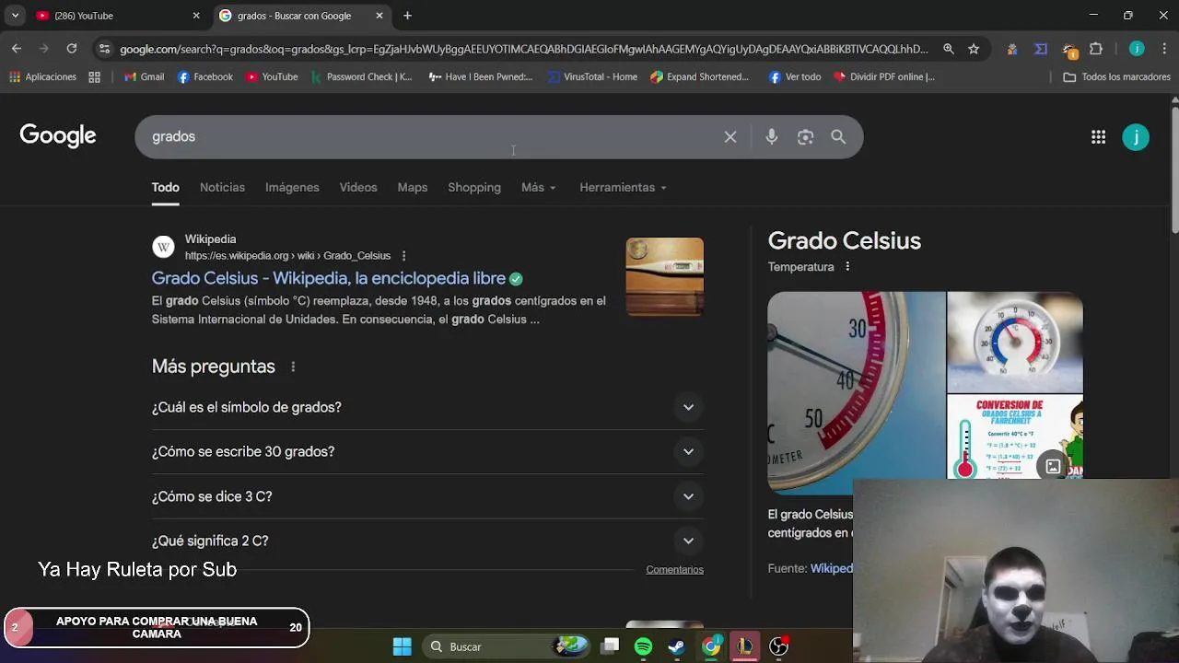
Task: Open the Google apps grid
Action: point(1098,137)
